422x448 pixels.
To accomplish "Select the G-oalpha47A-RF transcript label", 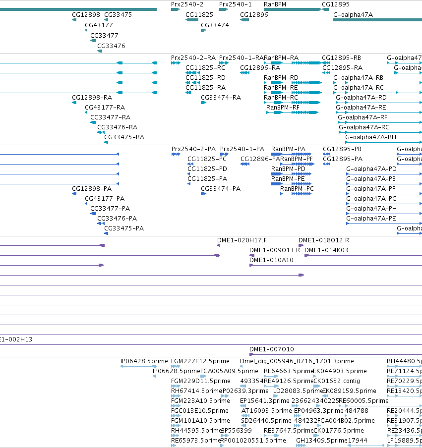I will (362, 117).
